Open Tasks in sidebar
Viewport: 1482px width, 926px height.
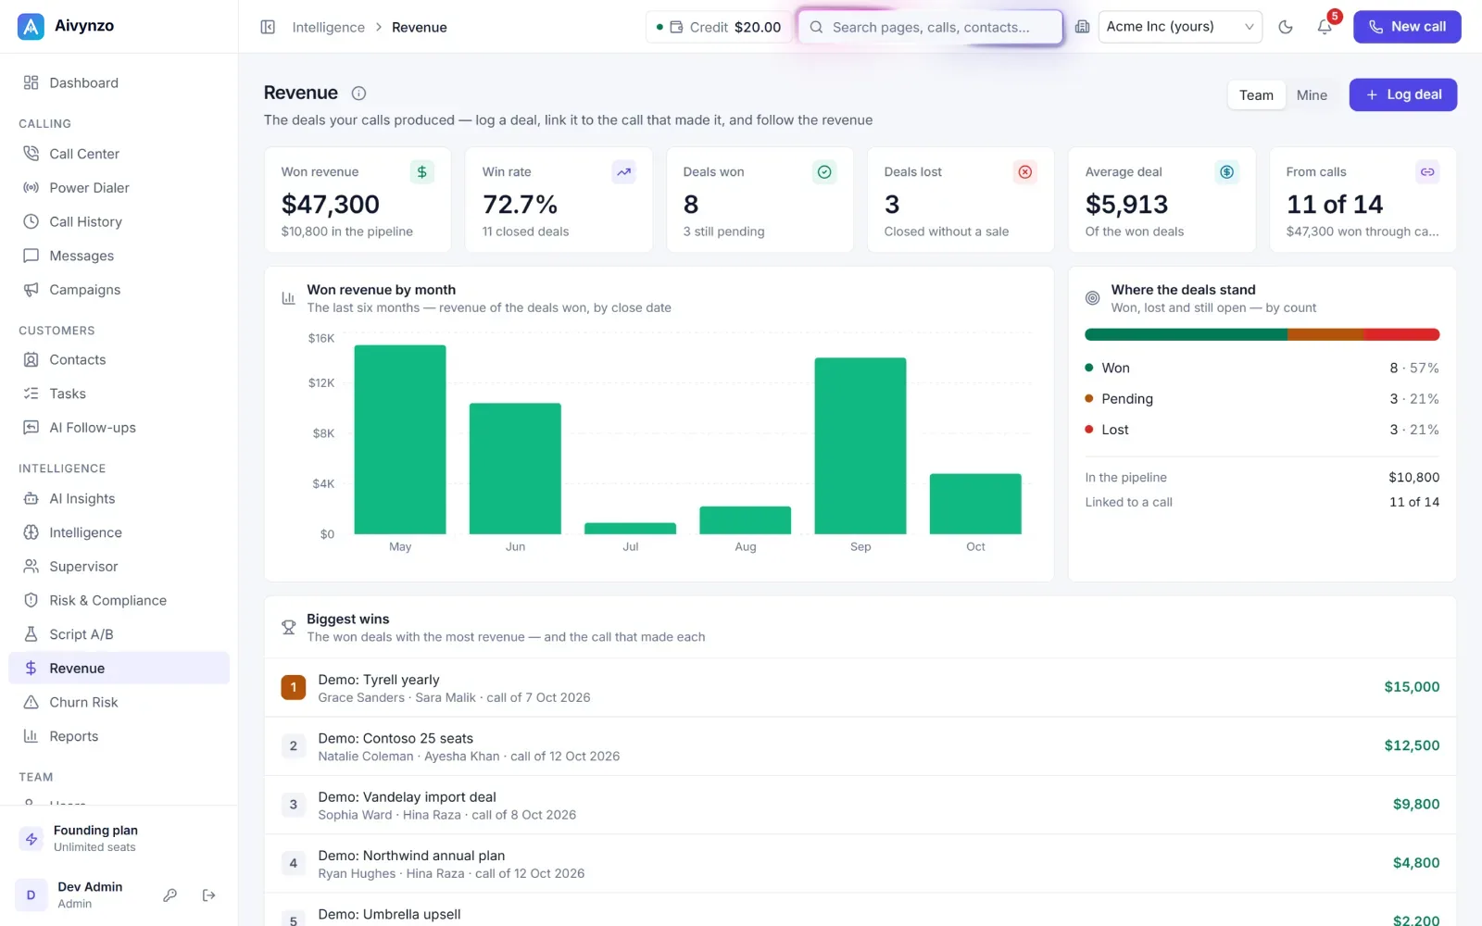coord(119,394)
